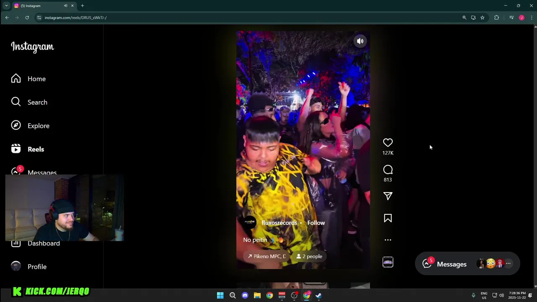
Task: Open OBS Studio from the taskbar
Action: 294,295
